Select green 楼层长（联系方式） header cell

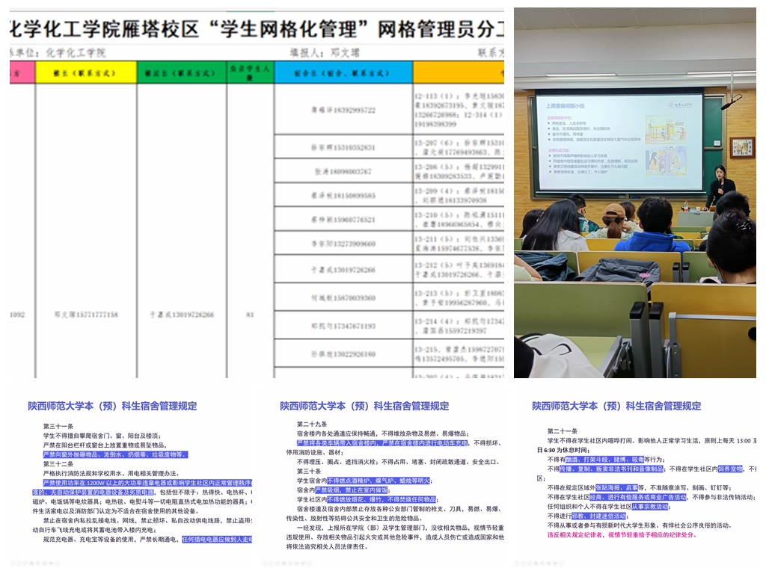click(181, 73)
